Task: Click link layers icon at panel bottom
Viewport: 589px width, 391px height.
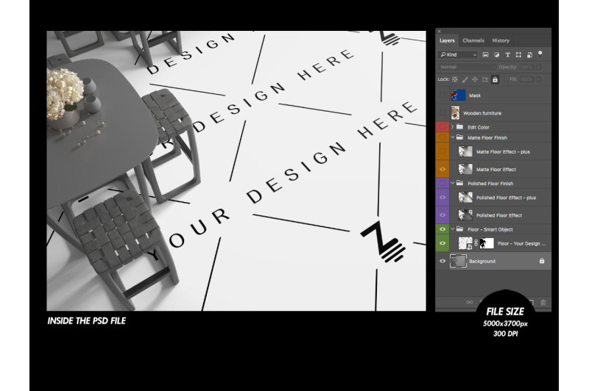Action: click(470, 302)
